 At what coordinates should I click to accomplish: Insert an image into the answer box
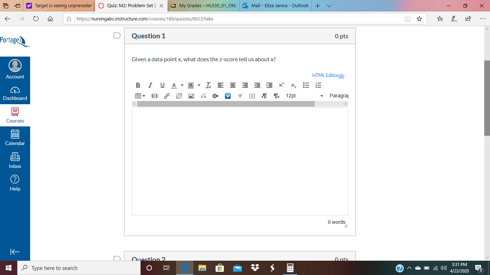pos(191,96)
